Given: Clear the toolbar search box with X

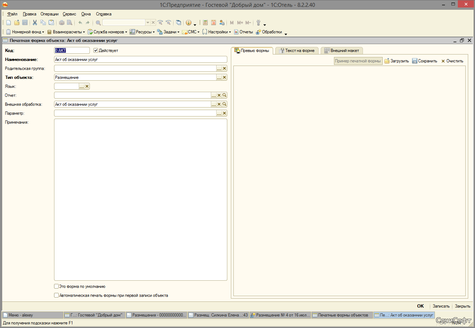Looking at the screenshot, I should pyautogui.click(x=153, y=23).
